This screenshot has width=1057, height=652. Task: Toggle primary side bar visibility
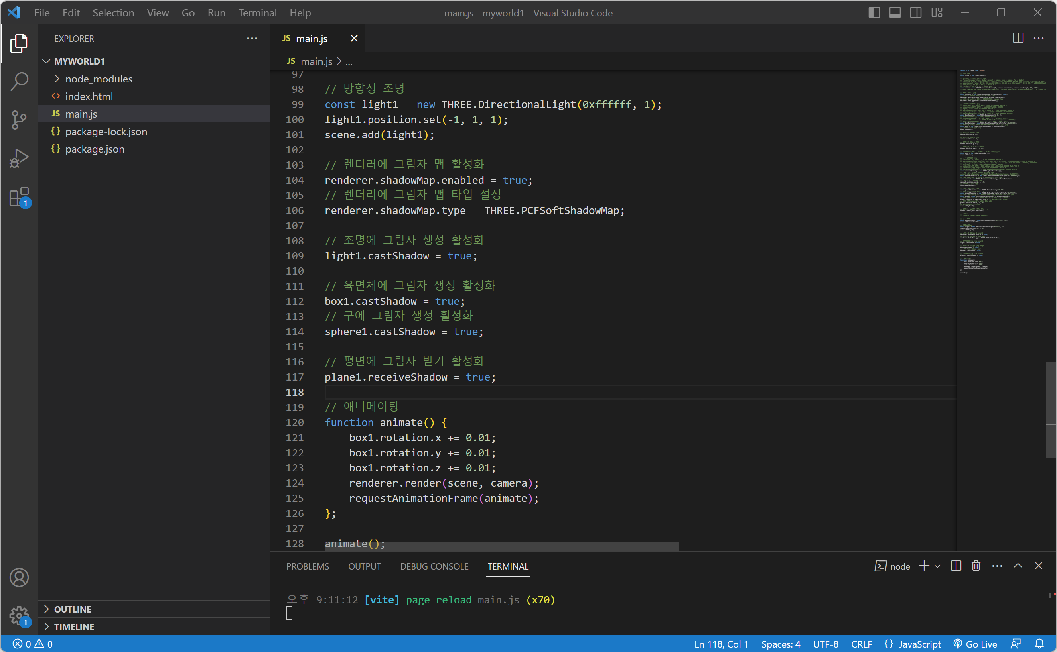(x=874, y=12)
